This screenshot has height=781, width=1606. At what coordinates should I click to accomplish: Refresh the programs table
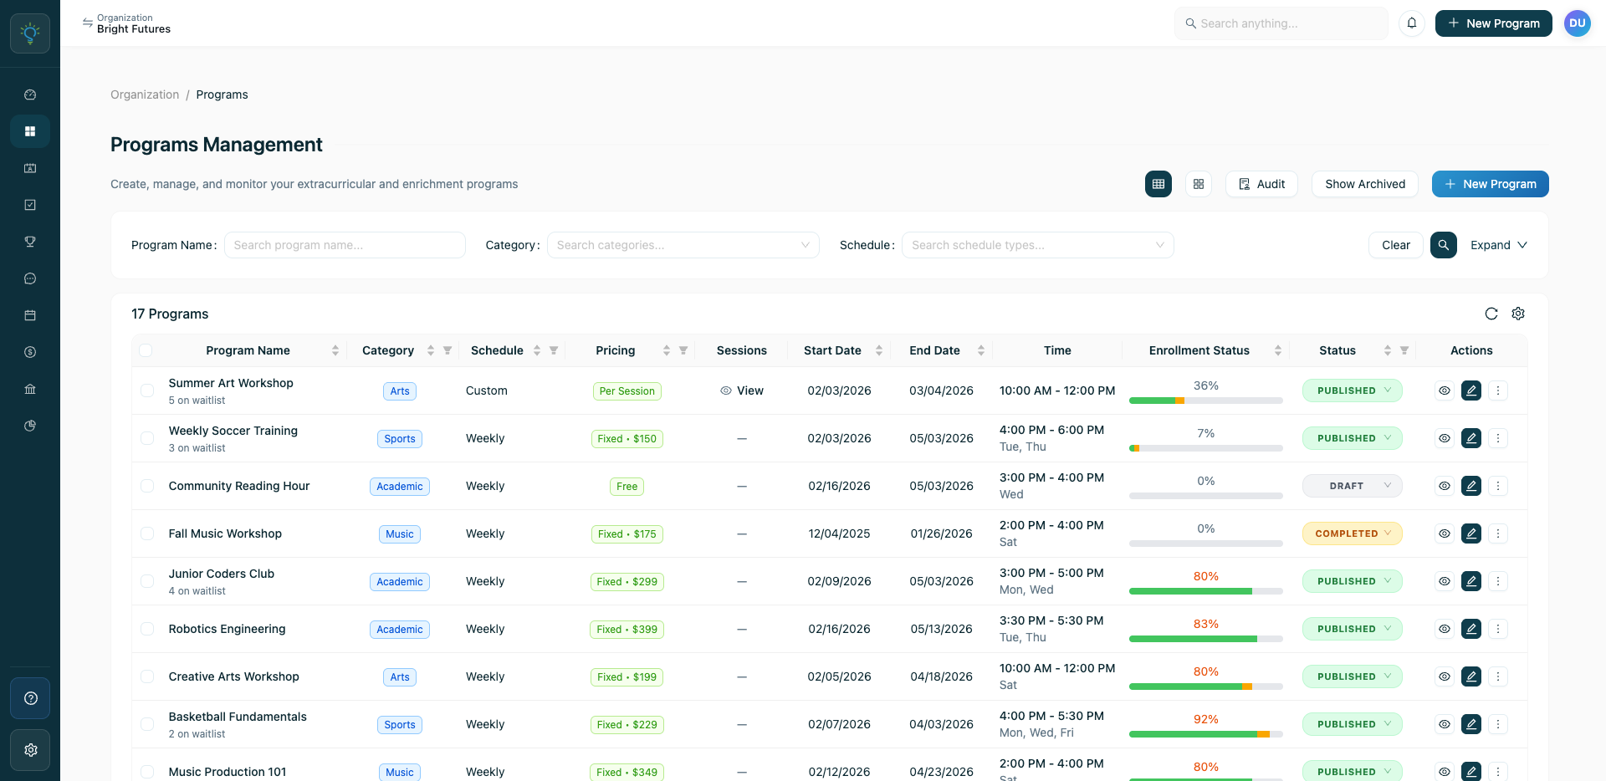(x=1491, y=314)
